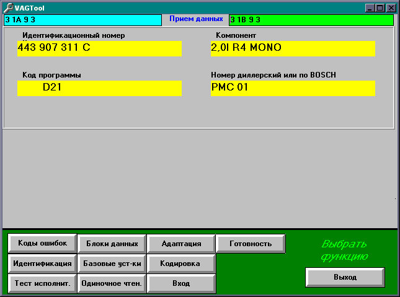Click the Прием данных status label
This screenshot has width=400, height=297.
pos(196,19)
